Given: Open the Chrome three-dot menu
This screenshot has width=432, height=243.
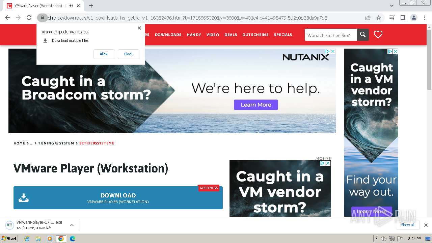Looking at the screenshot, I should click(x=425, y=18).
